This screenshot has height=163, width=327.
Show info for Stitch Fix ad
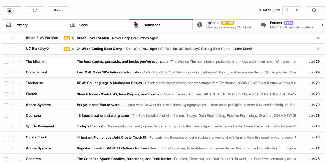(72, 38)
